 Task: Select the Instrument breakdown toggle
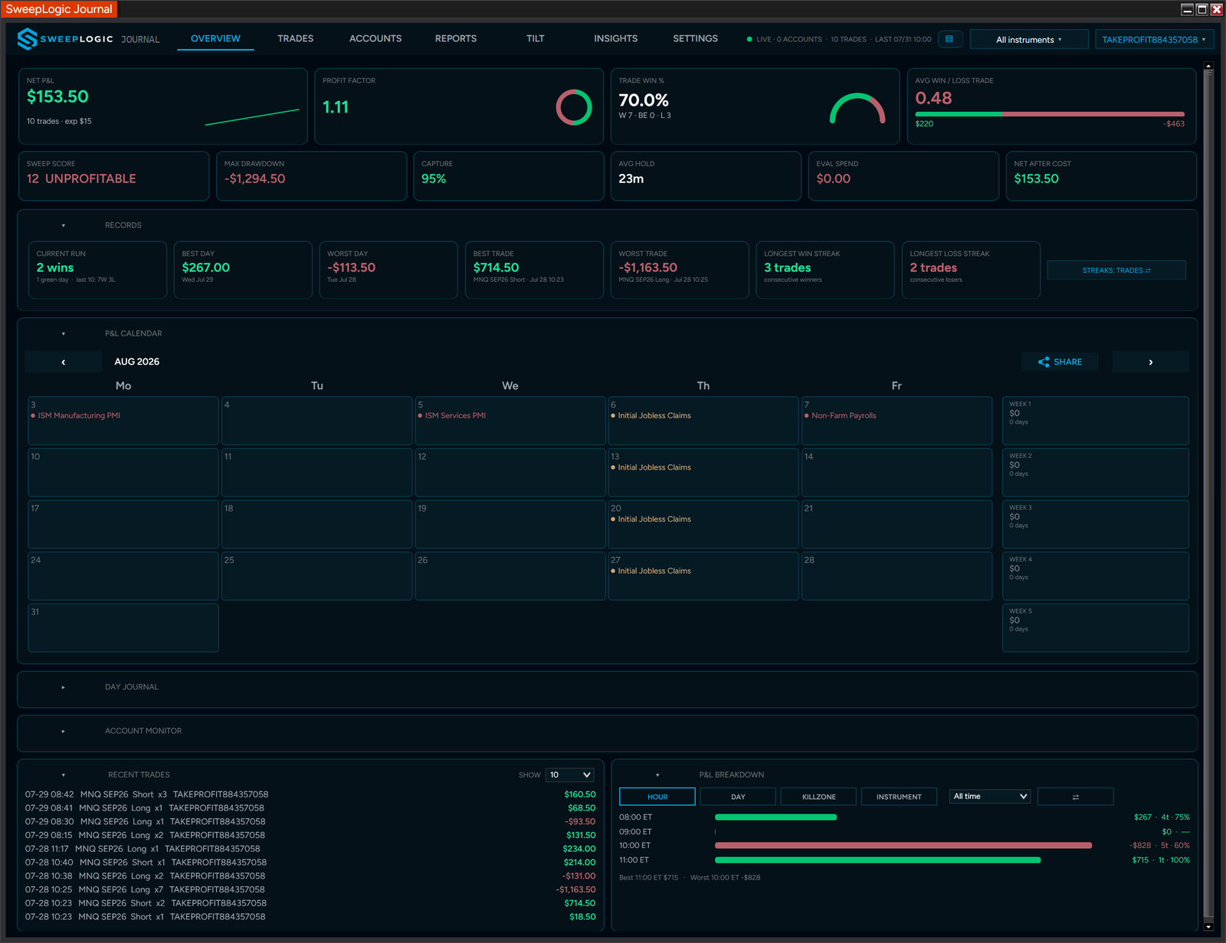[899, 797]
